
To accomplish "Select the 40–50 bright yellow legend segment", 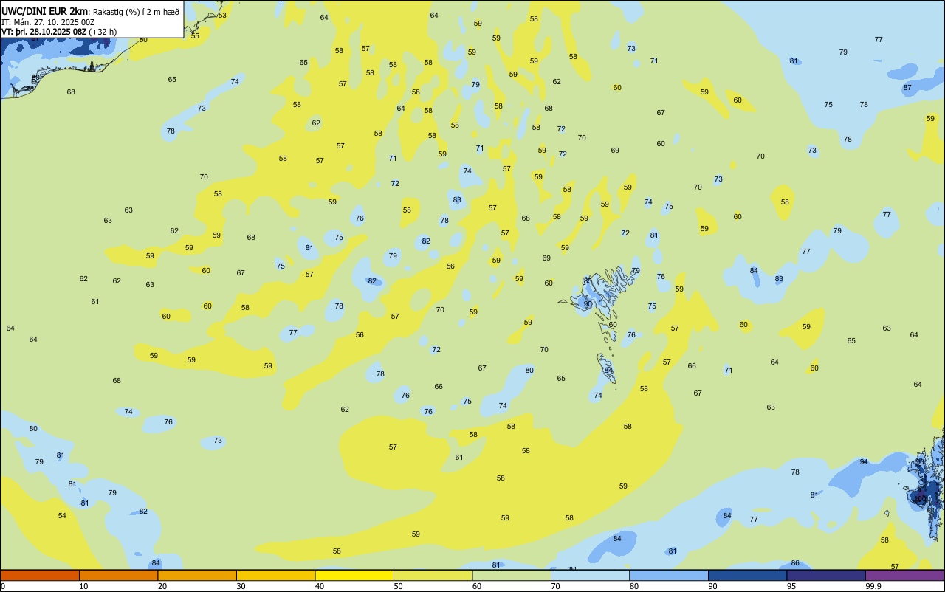I will [x=354, y=575].
